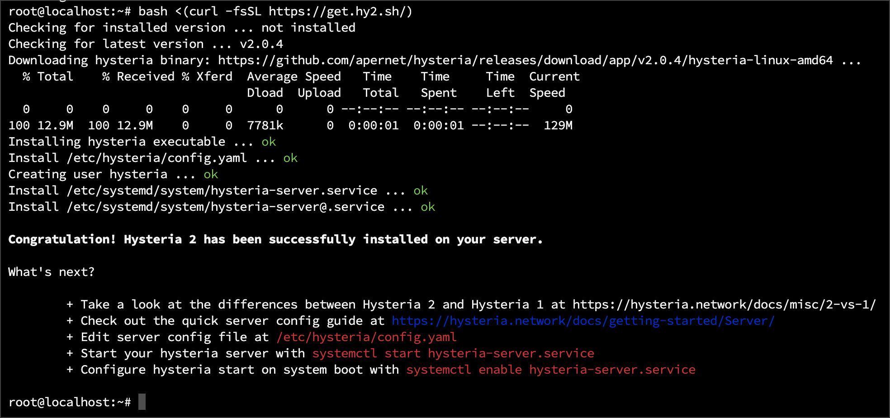Click the terminal cursor at the last prompt
Viewport: 890px width, 418px height.
(x=142, y=402)
